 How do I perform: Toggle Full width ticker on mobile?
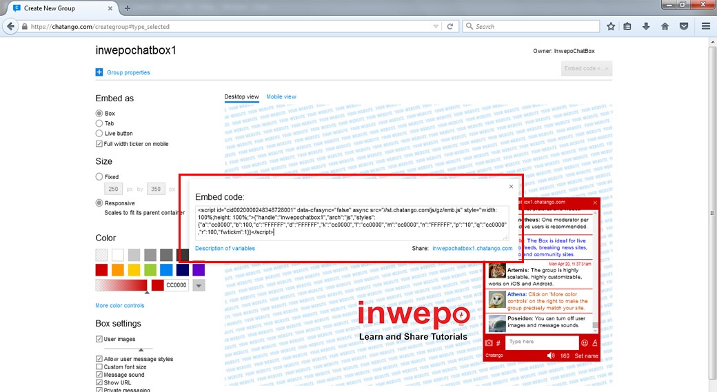(x=99, y=144)
